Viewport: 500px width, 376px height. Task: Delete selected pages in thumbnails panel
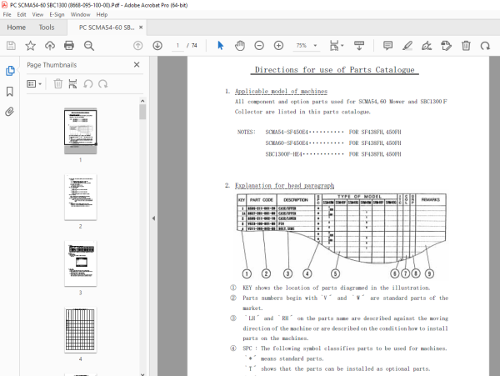coord(57,84)
